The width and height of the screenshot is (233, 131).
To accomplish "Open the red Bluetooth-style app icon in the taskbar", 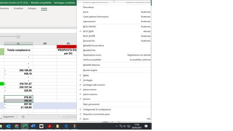I will [x=74, y=126].
